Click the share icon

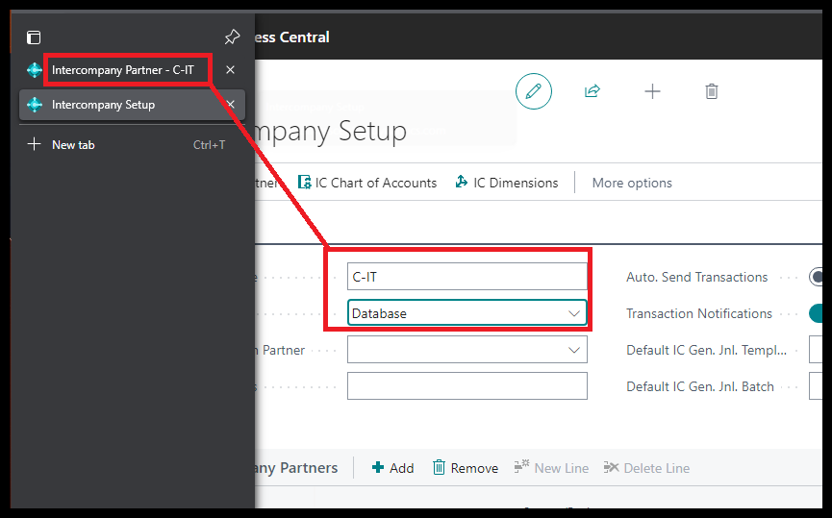click(592, 91)
